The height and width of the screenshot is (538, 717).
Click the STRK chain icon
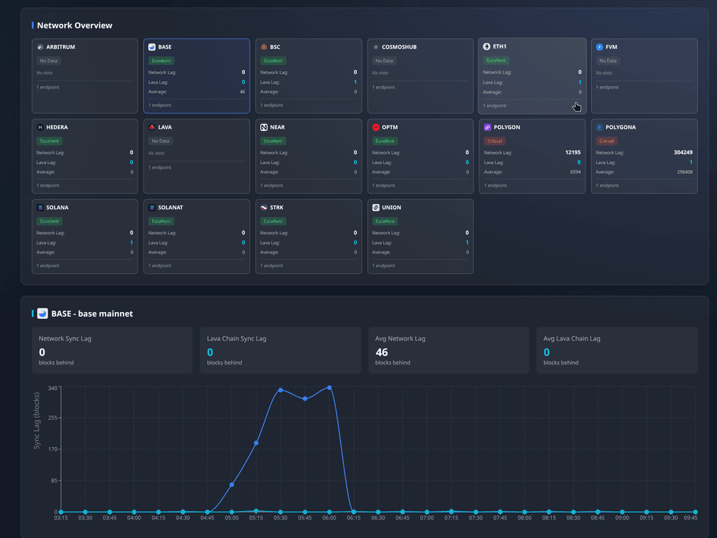[264, 207]
